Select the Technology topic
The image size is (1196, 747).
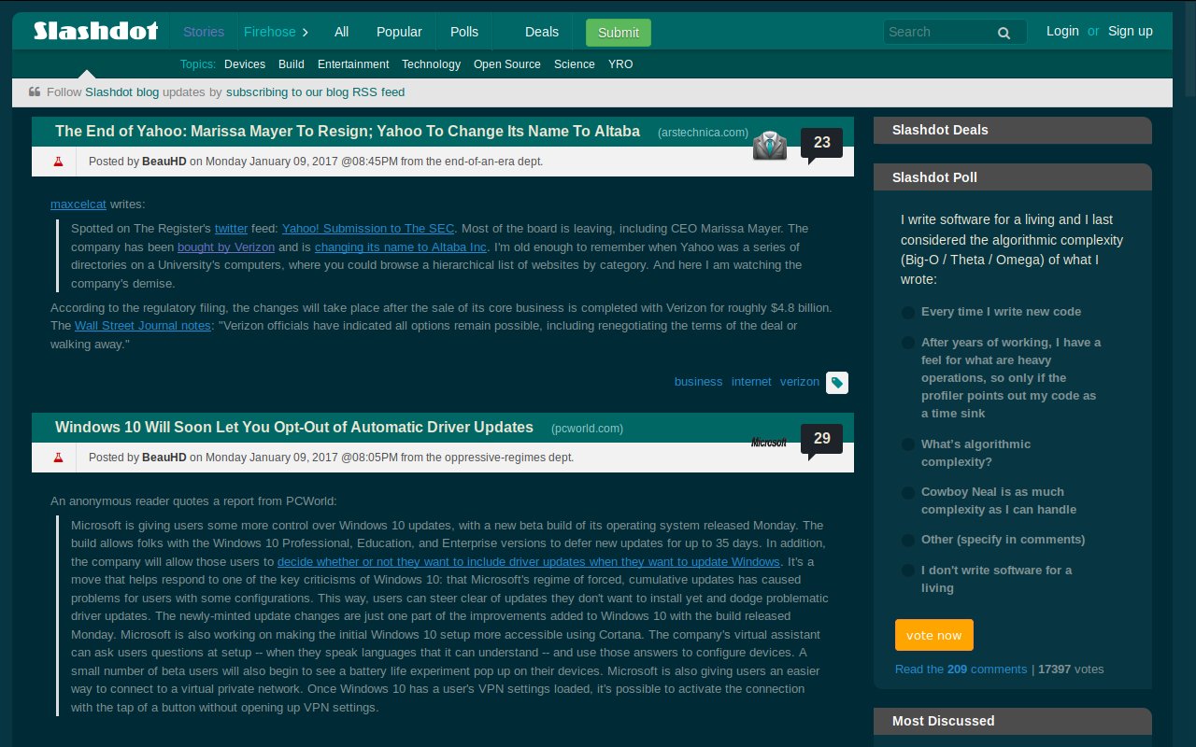click(431, 64)
